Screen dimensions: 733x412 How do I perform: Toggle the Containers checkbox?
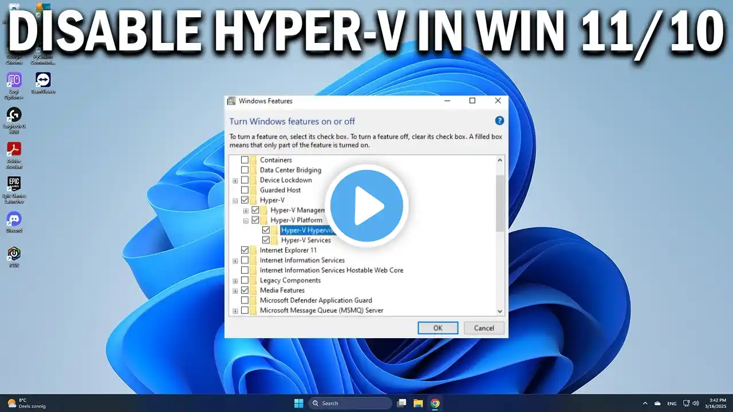[x=245, y=160]
